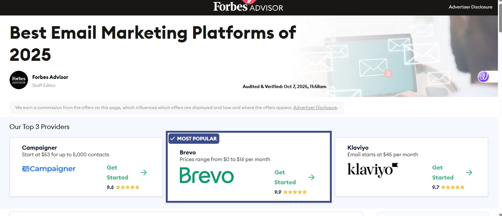Image resolution: width=502 pixels, height=216 pixels.
Task: Click the purple floating widget icon
Action: point(483,77)
